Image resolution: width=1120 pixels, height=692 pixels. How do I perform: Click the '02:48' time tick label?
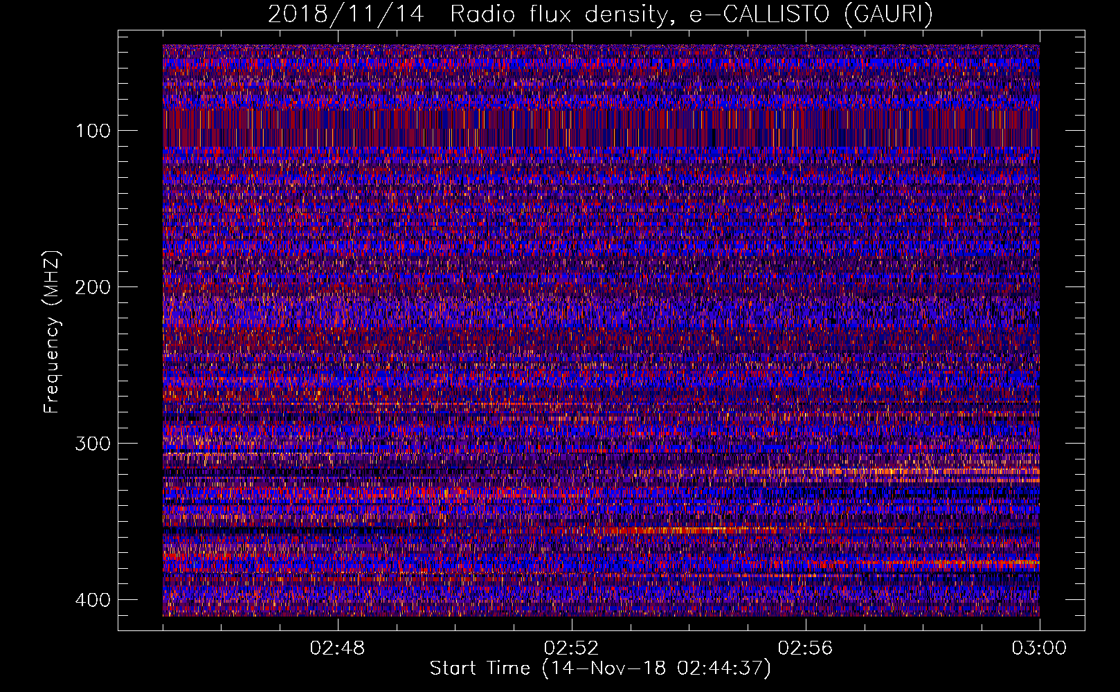(x=338, y=648)
